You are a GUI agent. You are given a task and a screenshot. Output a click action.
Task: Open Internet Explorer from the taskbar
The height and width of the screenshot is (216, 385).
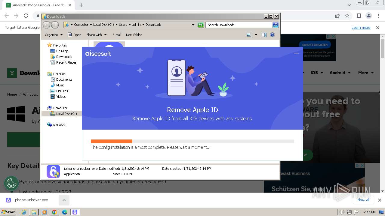click(x=24, y=212)
